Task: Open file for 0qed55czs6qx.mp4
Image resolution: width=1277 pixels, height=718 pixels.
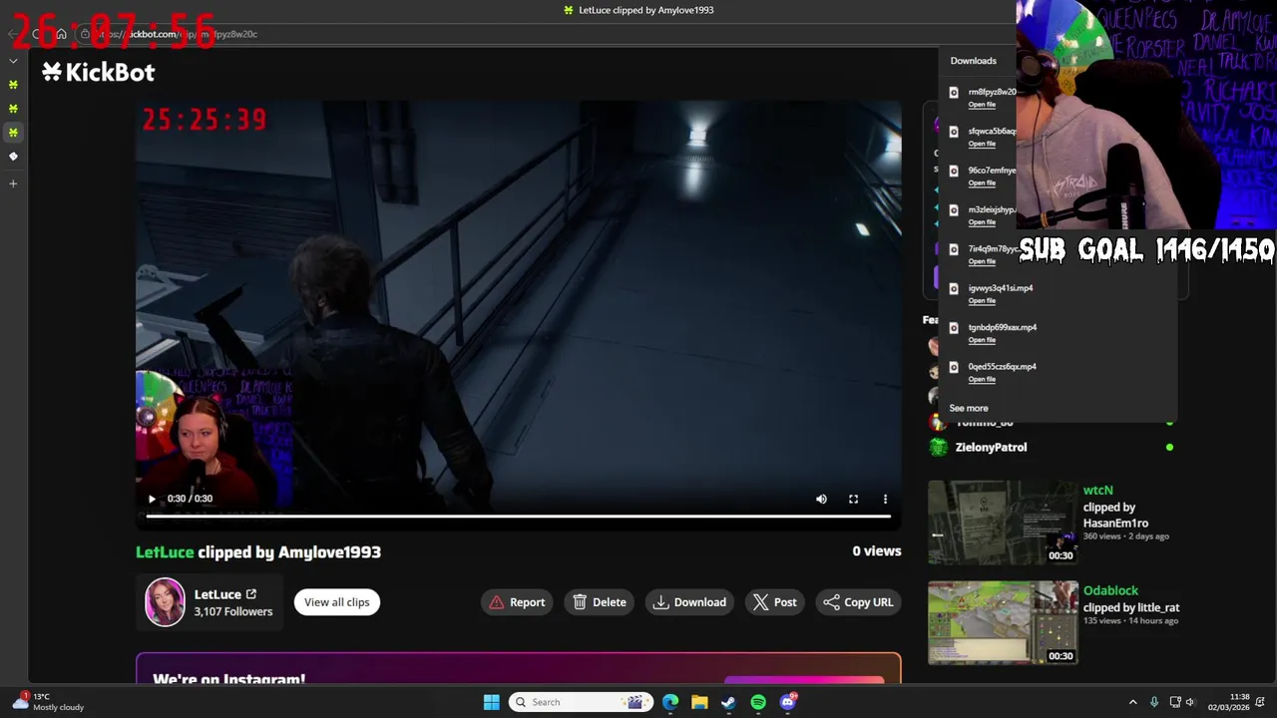Action: 982,380
